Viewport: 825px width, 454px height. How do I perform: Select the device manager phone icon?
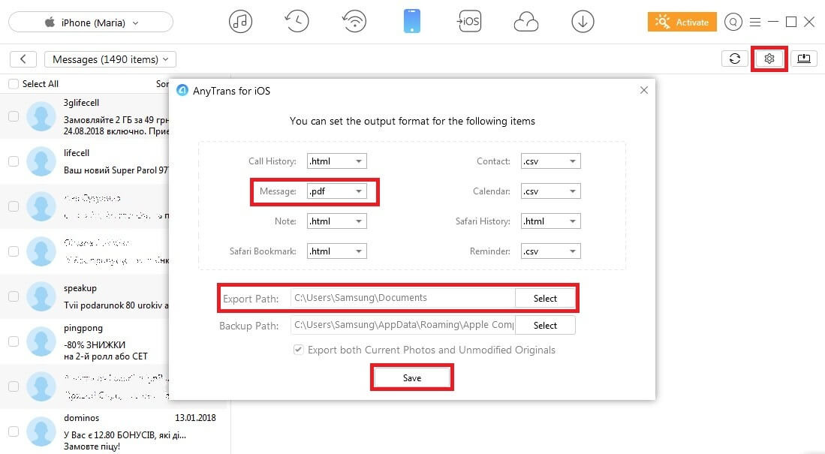pos(412,22)
